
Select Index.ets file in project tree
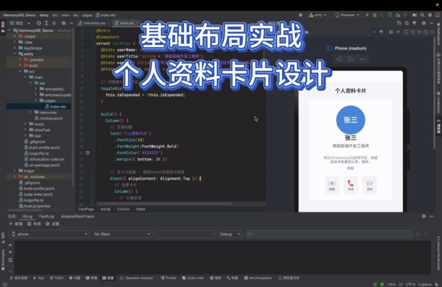[58, 106]
